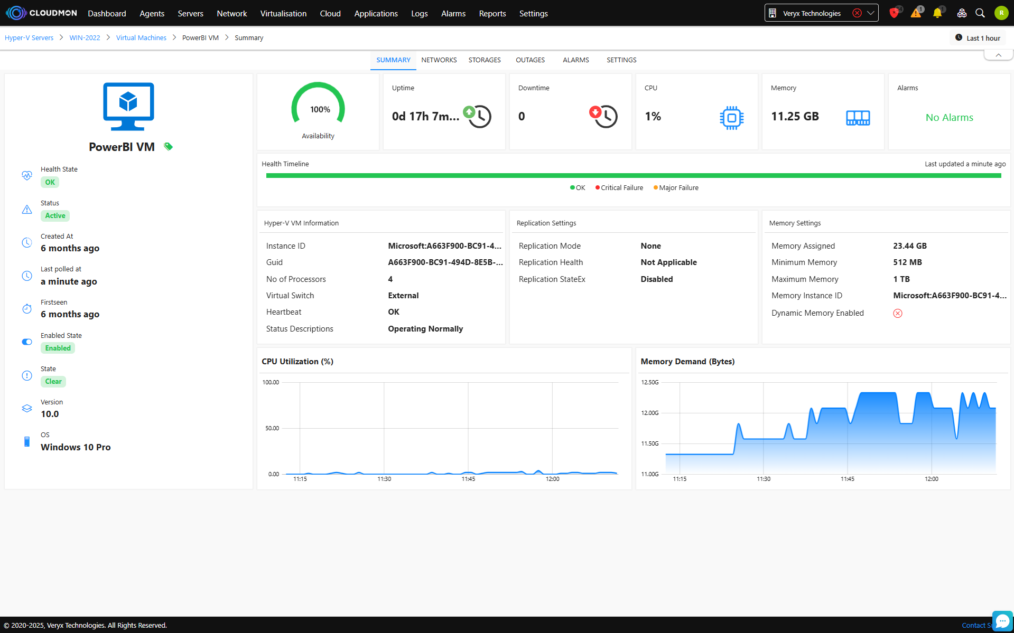Open the yellow bell notifications icon

937,13
